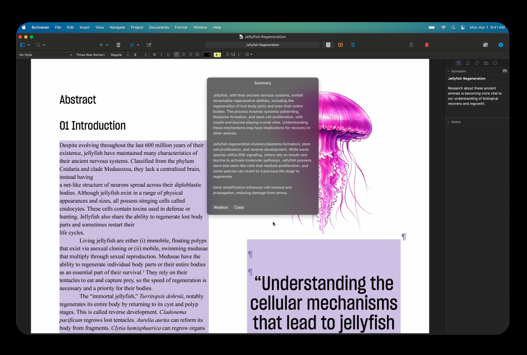This screenshot has width=527, height=355.
Task: Add a new document with green plus
Action: pyautogui.click(x=101, y=45)
